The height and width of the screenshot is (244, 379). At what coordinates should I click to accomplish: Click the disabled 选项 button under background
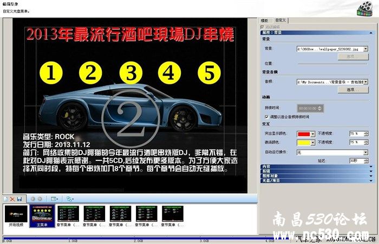coord(353,57)
